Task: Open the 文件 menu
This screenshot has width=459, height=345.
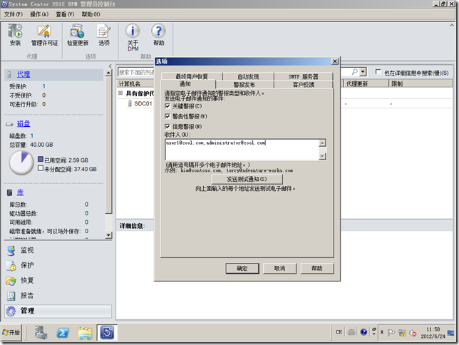Action: tap(13, 14)
